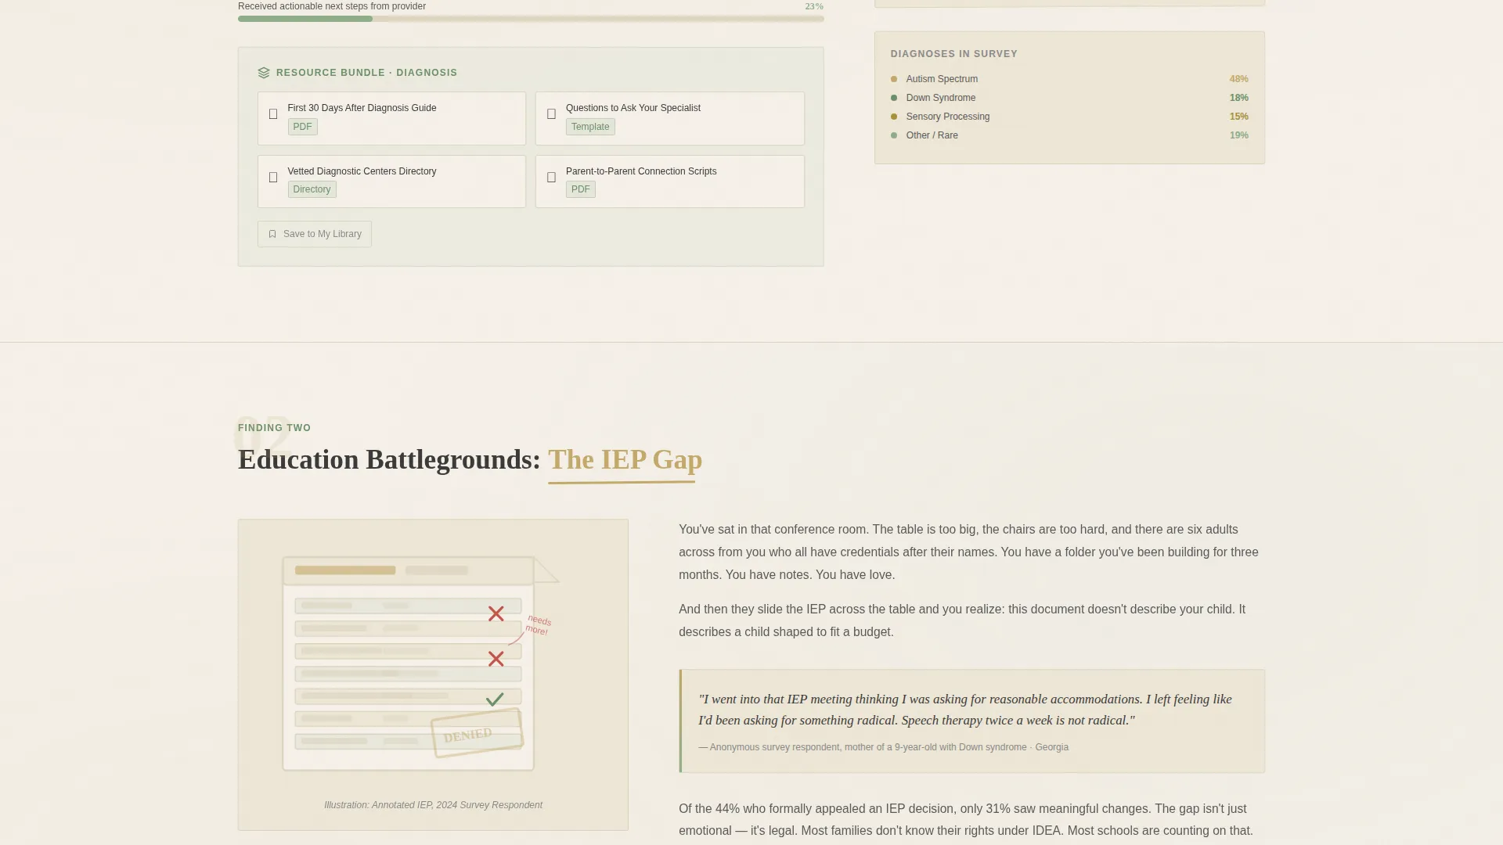Screen dimensions: 1503x845
Task: Check the Questions to Ask Your Specialist box
Action: [551, 114]
